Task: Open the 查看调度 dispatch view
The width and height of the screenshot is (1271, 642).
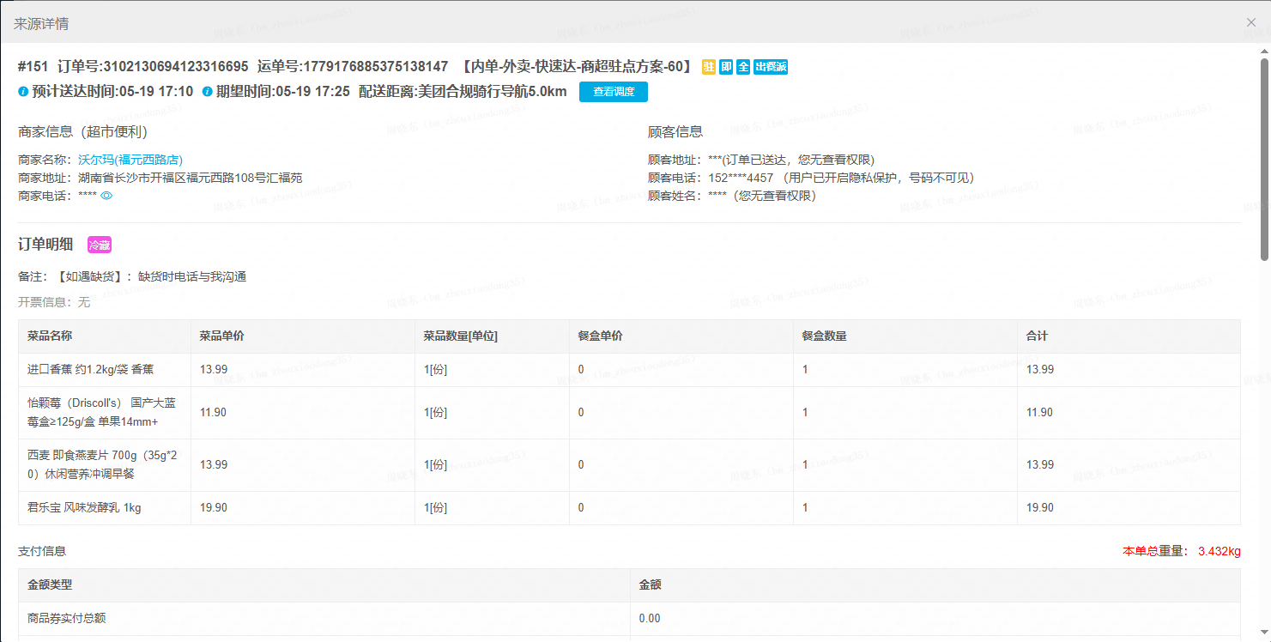Action: 614,92
